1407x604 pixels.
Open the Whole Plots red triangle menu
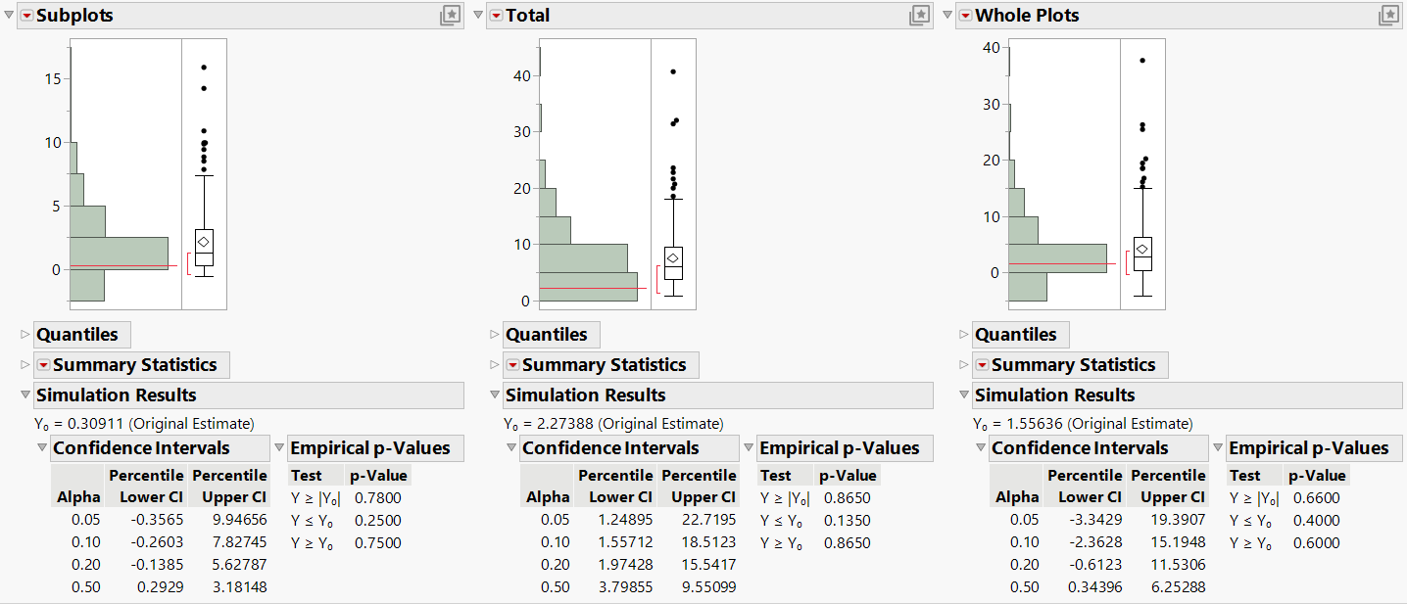965,15
